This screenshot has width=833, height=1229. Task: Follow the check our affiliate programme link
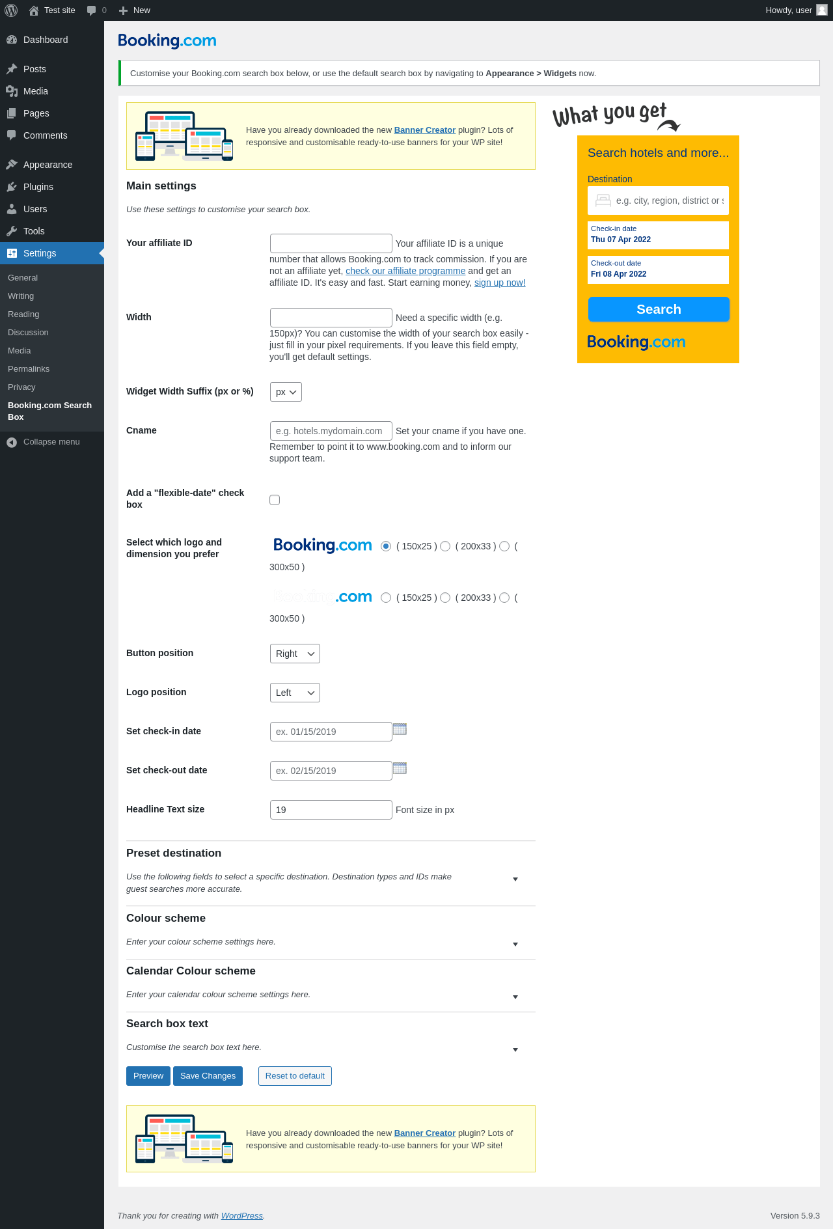click(405, 271)
